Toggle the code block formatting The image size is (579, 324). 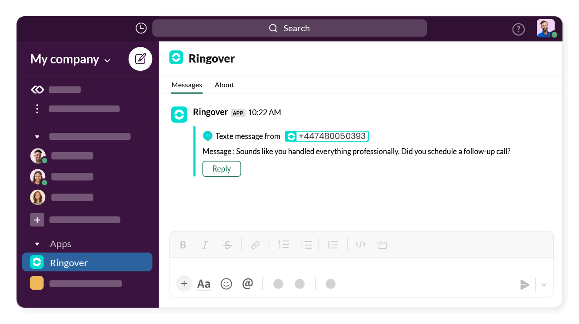point(382,245)
